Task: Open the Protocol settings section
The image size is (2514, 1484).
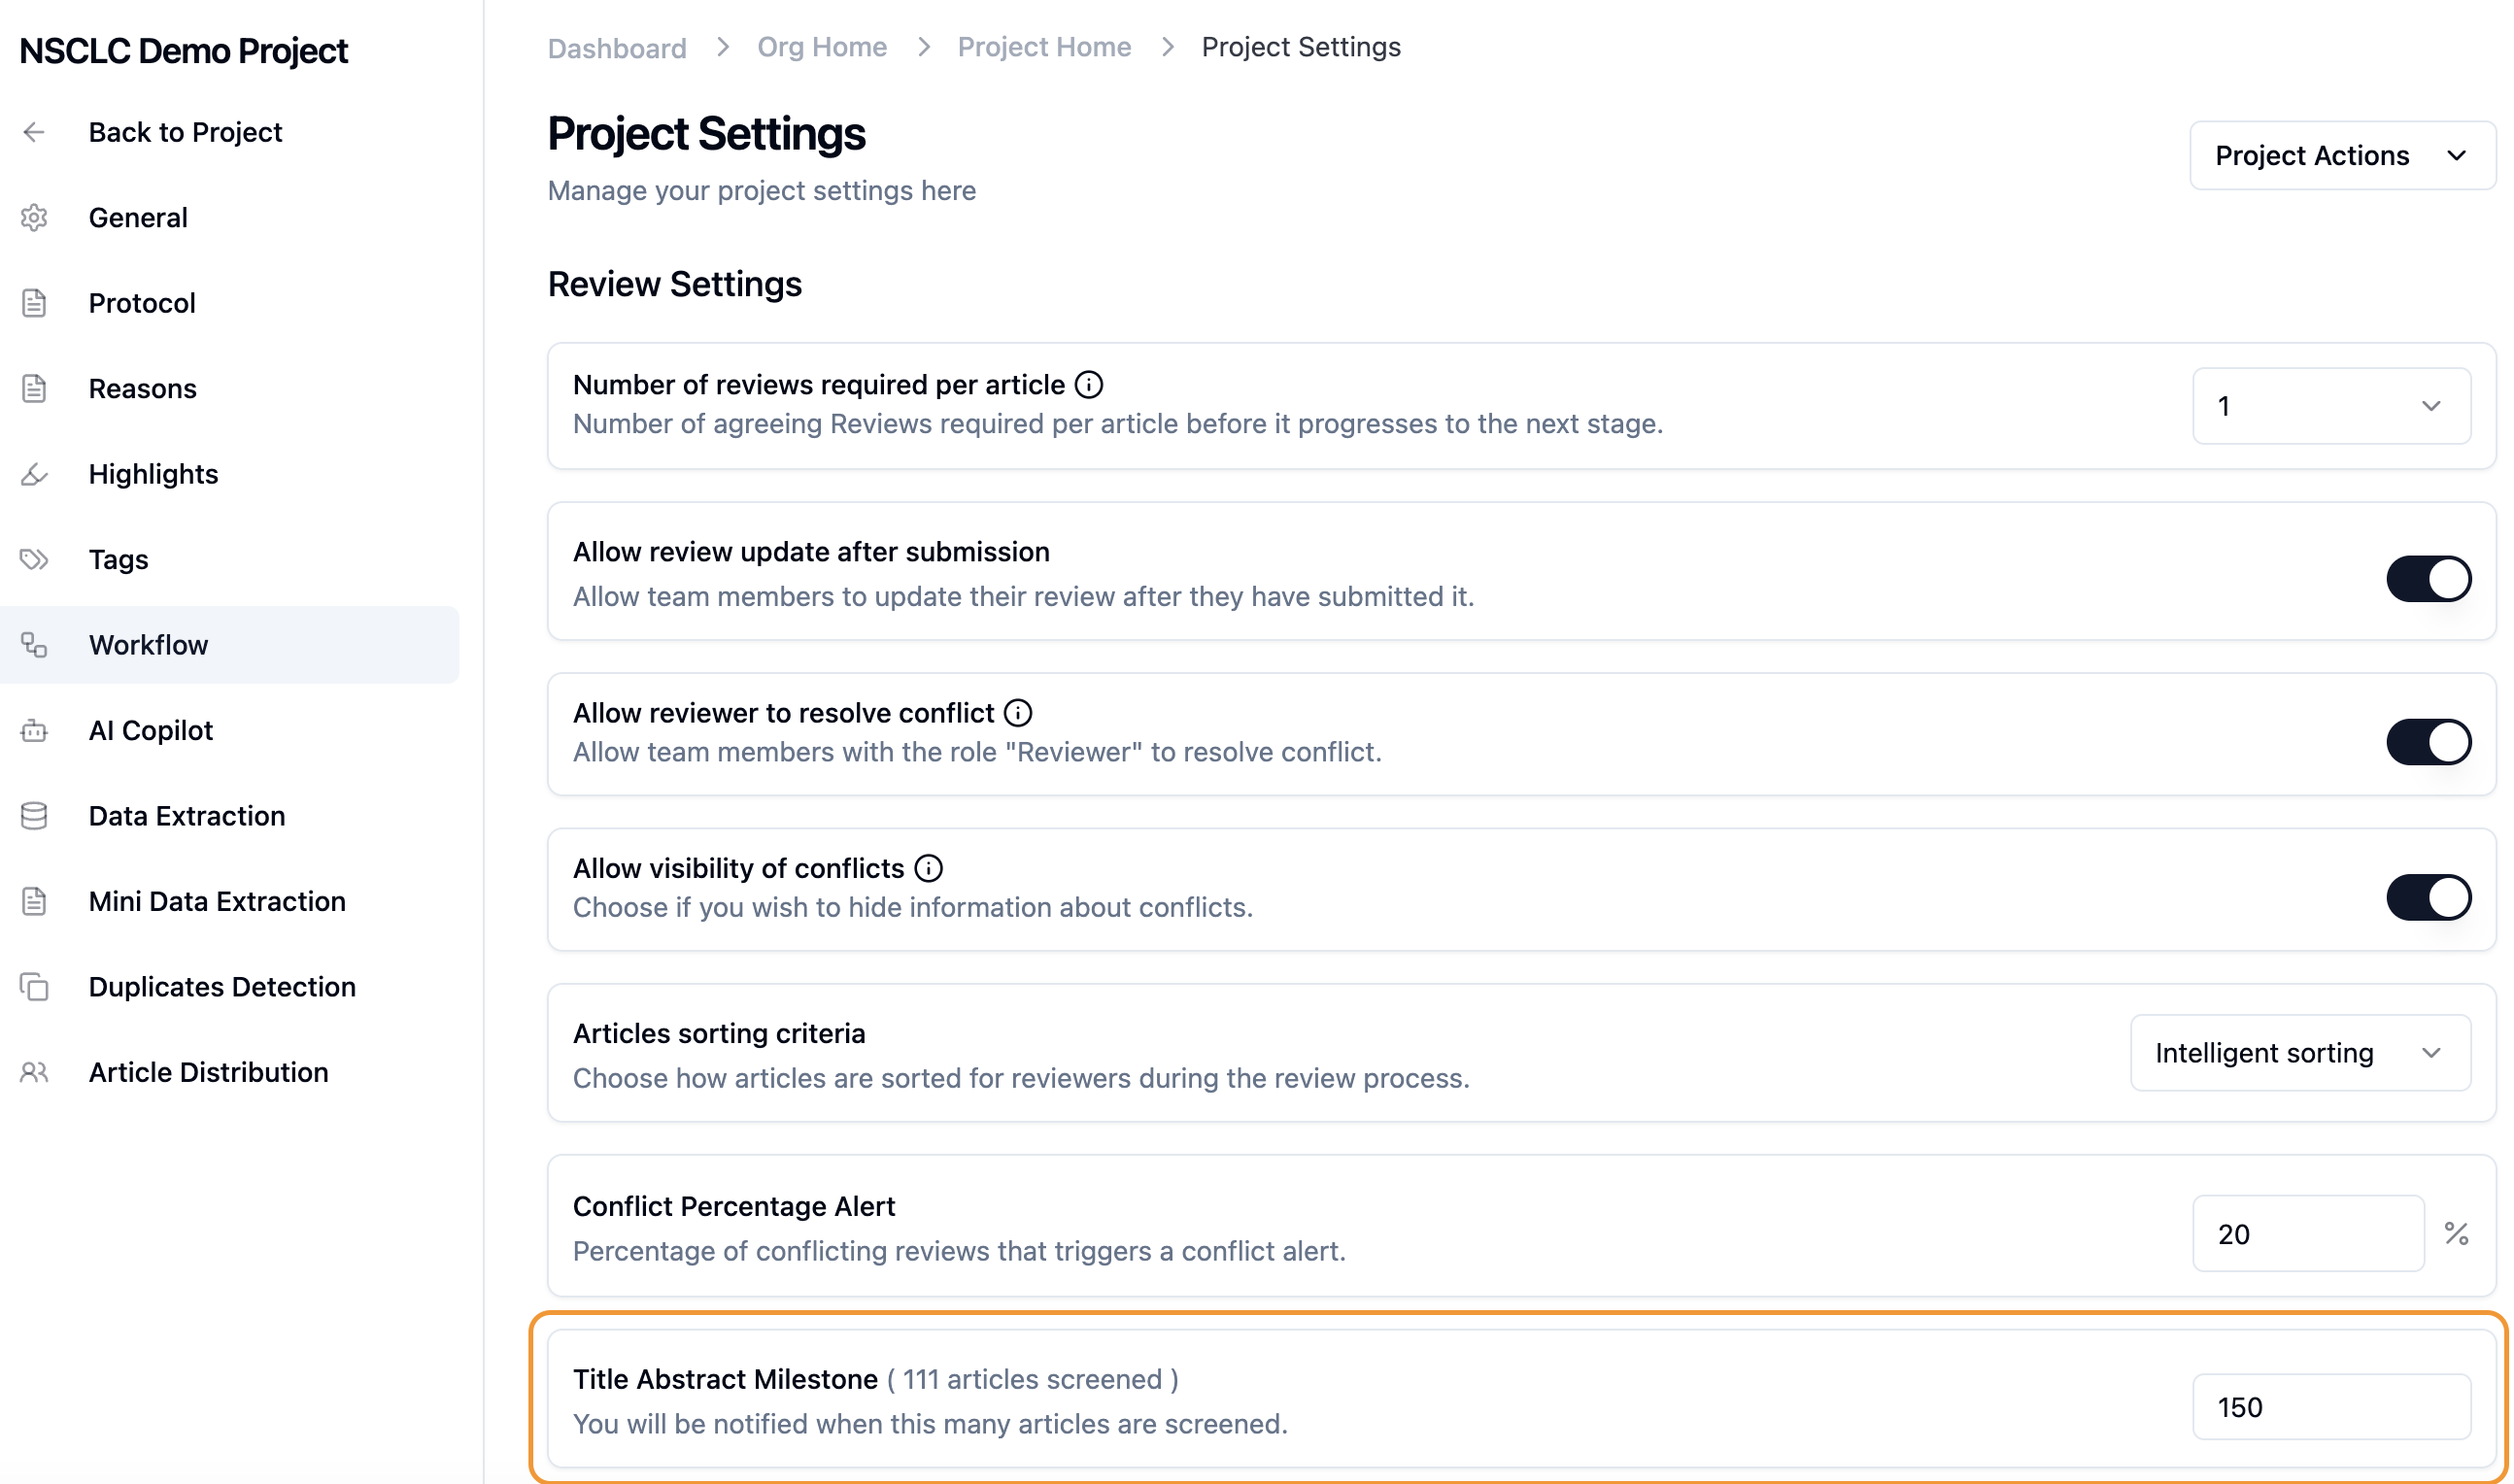Action: pos(142,303)
